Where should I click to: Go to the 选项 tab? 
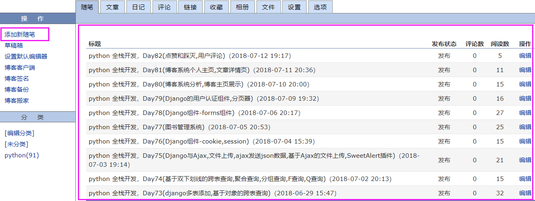tap(320, 7)
